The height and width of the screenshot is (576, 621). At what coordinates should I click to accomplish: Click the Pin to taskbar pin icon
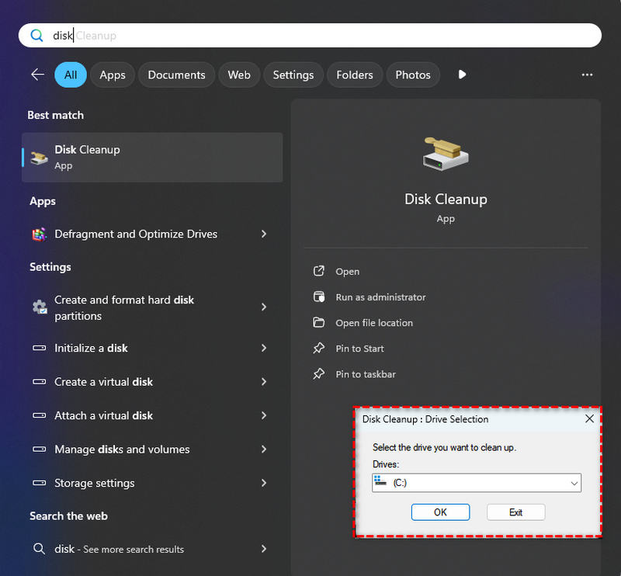319,374
